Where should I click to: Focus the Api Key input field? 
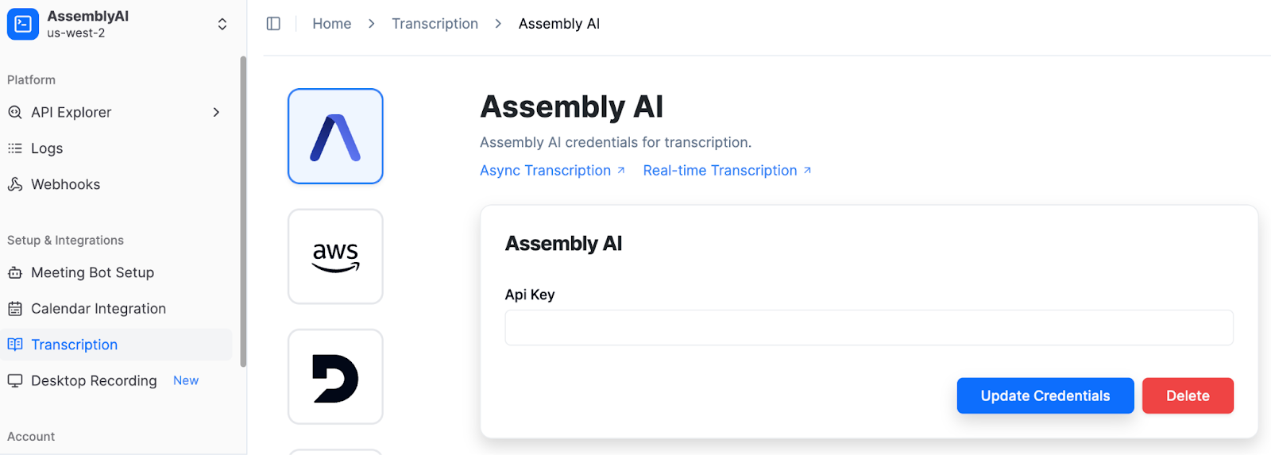[x=869, y=327]
